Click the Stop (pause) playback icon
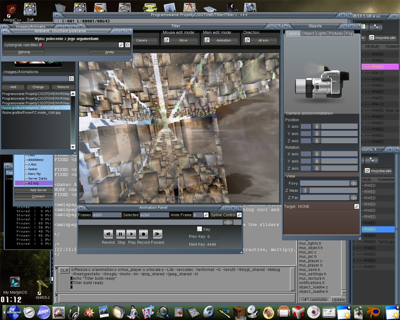This screenshot has height=320, width=400. coord(120,234)
